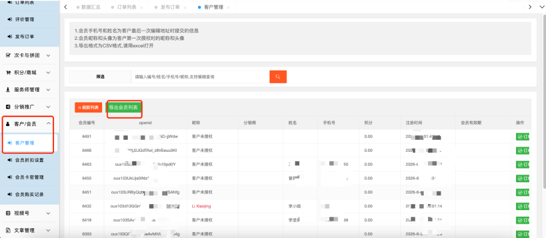
Task: Click the 服务师管理 sidebar icon
Action: [x=8, y=90]
